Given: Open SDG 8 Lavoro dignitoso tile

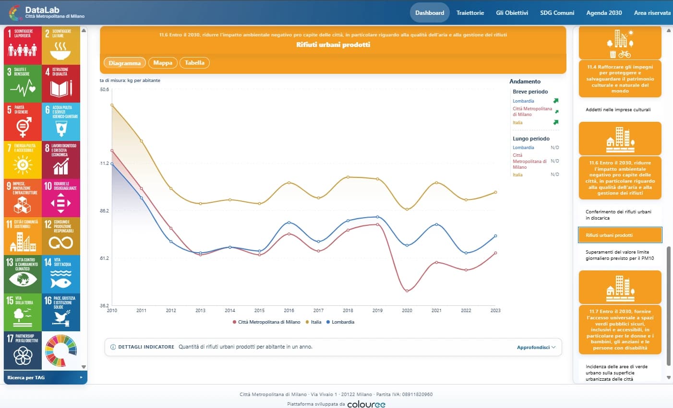Looking at the screenshot, I should pos(61,160).
